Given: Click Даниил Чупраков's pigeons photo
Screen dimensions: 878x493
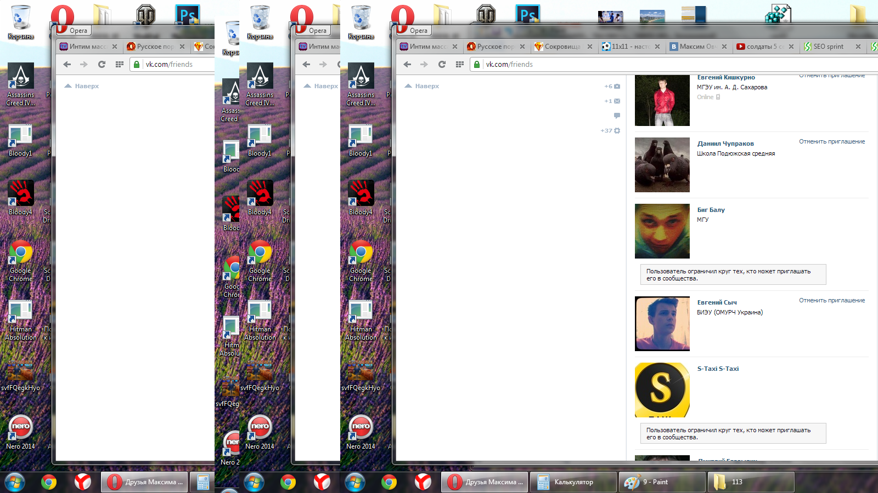Looking at the screenshot, I should (662, 165).
